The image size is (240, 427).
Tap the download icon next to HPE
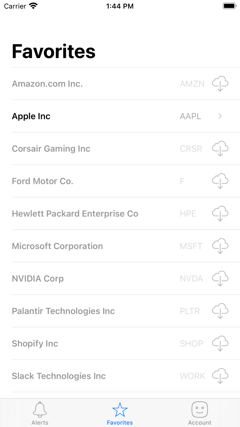click(220, 213)
